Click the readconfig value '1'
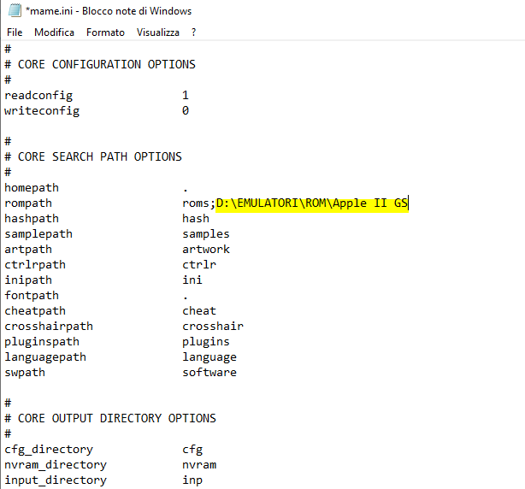The height and width of the screenshot is (489, 525). tap(186, 96)
